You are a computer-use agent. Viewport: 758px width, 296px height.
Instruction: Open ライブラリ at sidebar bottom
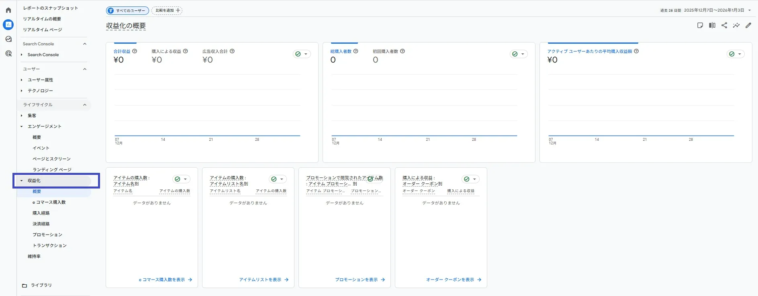(41, 285)
